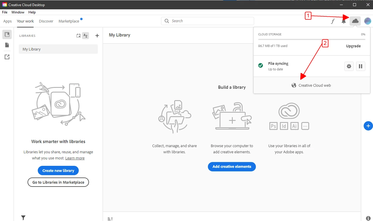Click Create new library button
The height and width of the screenshot is (221, 373).
pos(58,170)
